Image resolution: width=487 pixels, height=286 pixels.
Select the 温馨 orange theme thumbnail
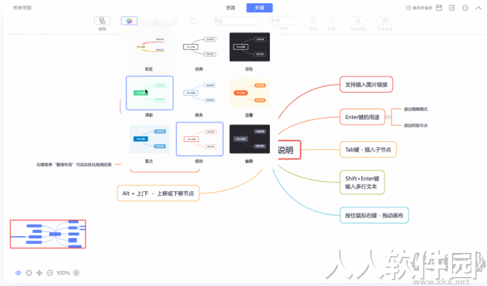click(x=250, y=93)
